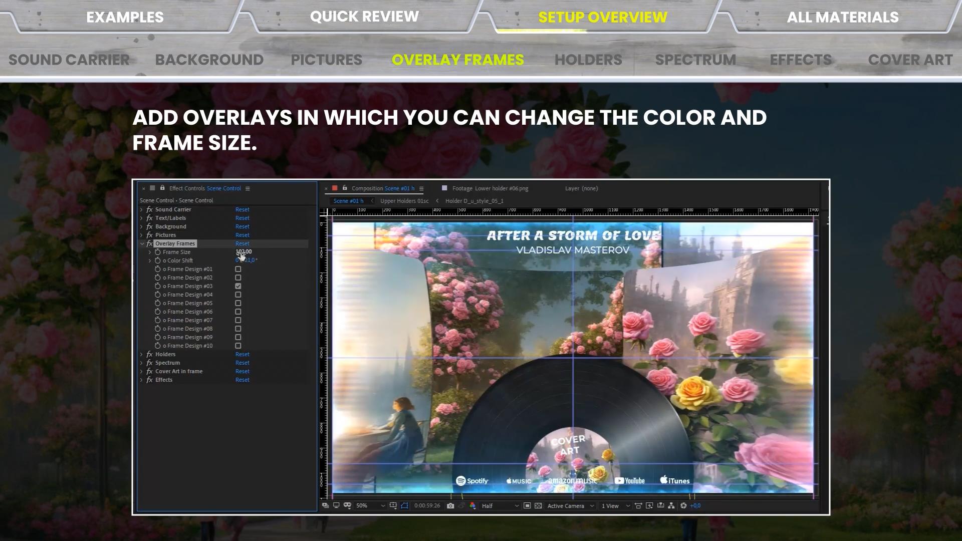Image resolution: width=962 pixels, height=541 pixels.
Task: Toggle the Spectrum fx icon
Action: 149,363
